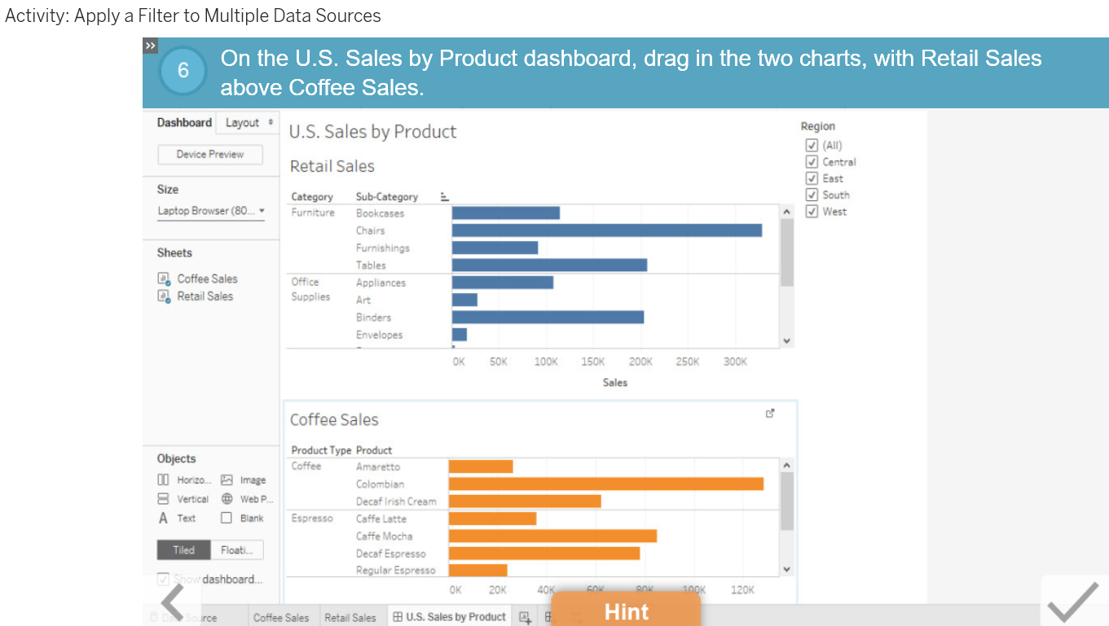Click the Sales axis title

[615, 383]
